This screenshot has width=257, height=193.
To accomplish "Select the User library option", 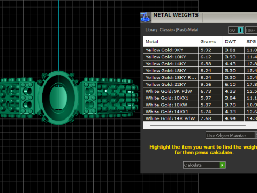I will point(251,31).
